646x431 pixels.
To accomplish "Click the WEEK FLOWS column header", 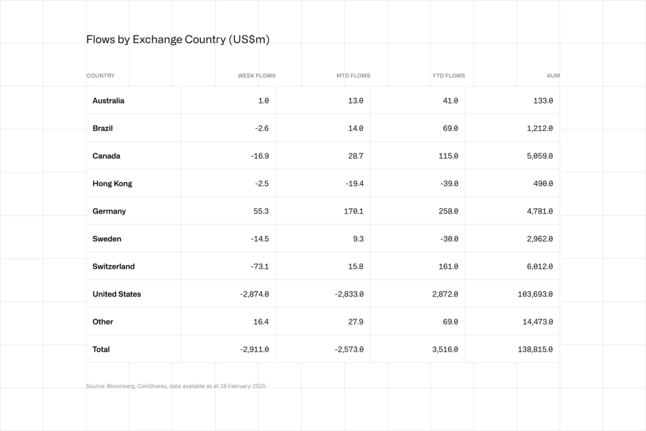I will pyautogui.click(x=257, y=76).
